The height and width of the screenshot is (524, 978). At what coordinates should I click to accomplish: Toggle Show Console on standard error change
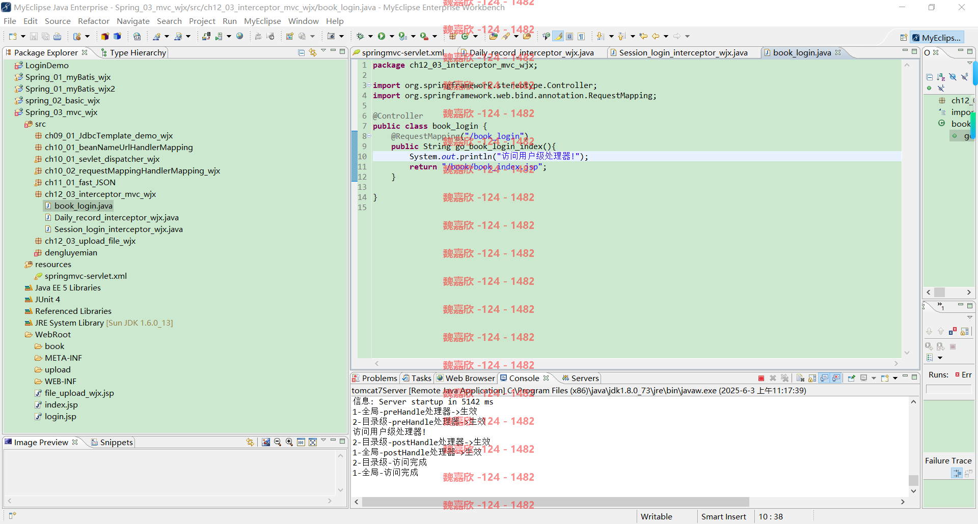click(x=836, y=378)
